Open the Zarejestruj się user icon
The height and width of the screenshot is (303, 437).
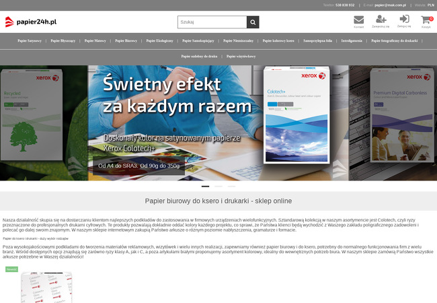click(x=381, y=22)
